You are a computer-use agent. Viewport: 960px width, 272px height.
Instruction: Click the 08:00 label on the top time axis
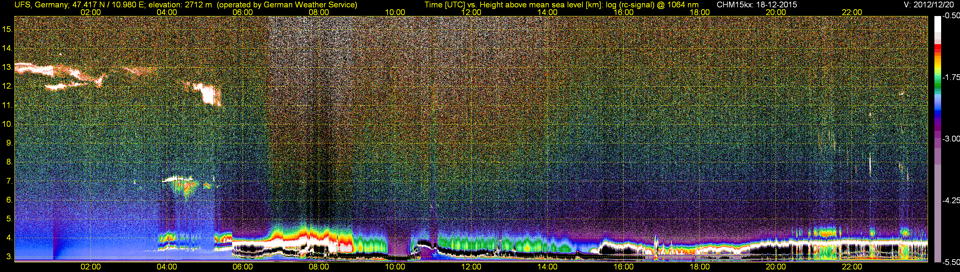319,12
